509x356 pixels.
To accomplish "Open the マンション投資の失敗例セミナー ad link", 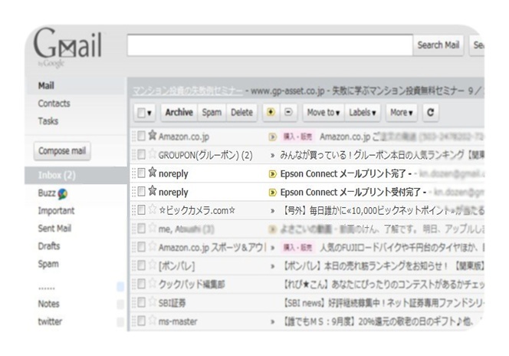I will (x=187, y=91).
